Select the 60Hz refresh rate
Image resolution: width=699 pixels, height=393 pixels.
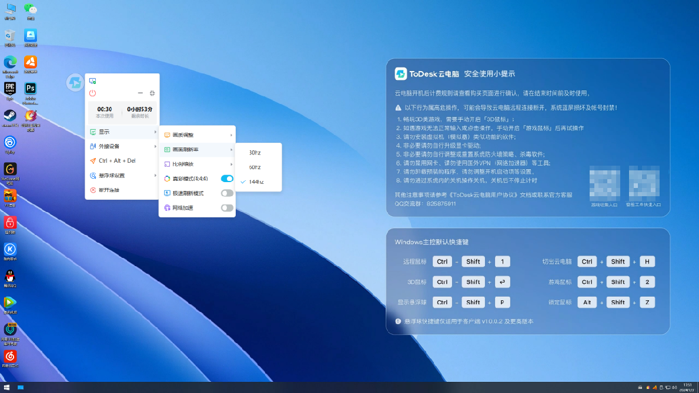click(x=256, y=167)
